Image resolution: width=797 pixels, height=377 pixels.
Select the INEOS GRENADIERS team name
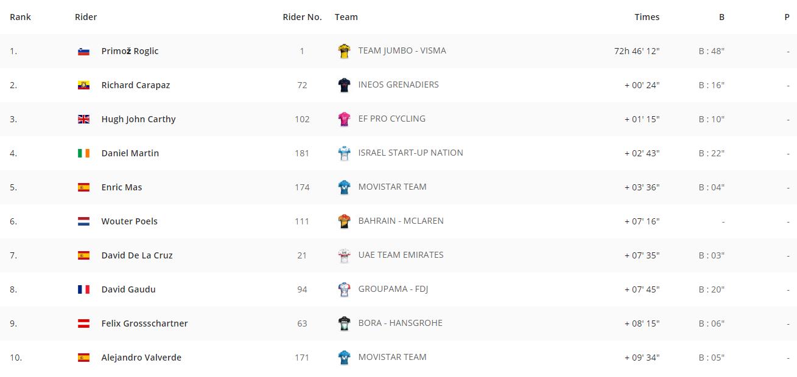[398, 85]
